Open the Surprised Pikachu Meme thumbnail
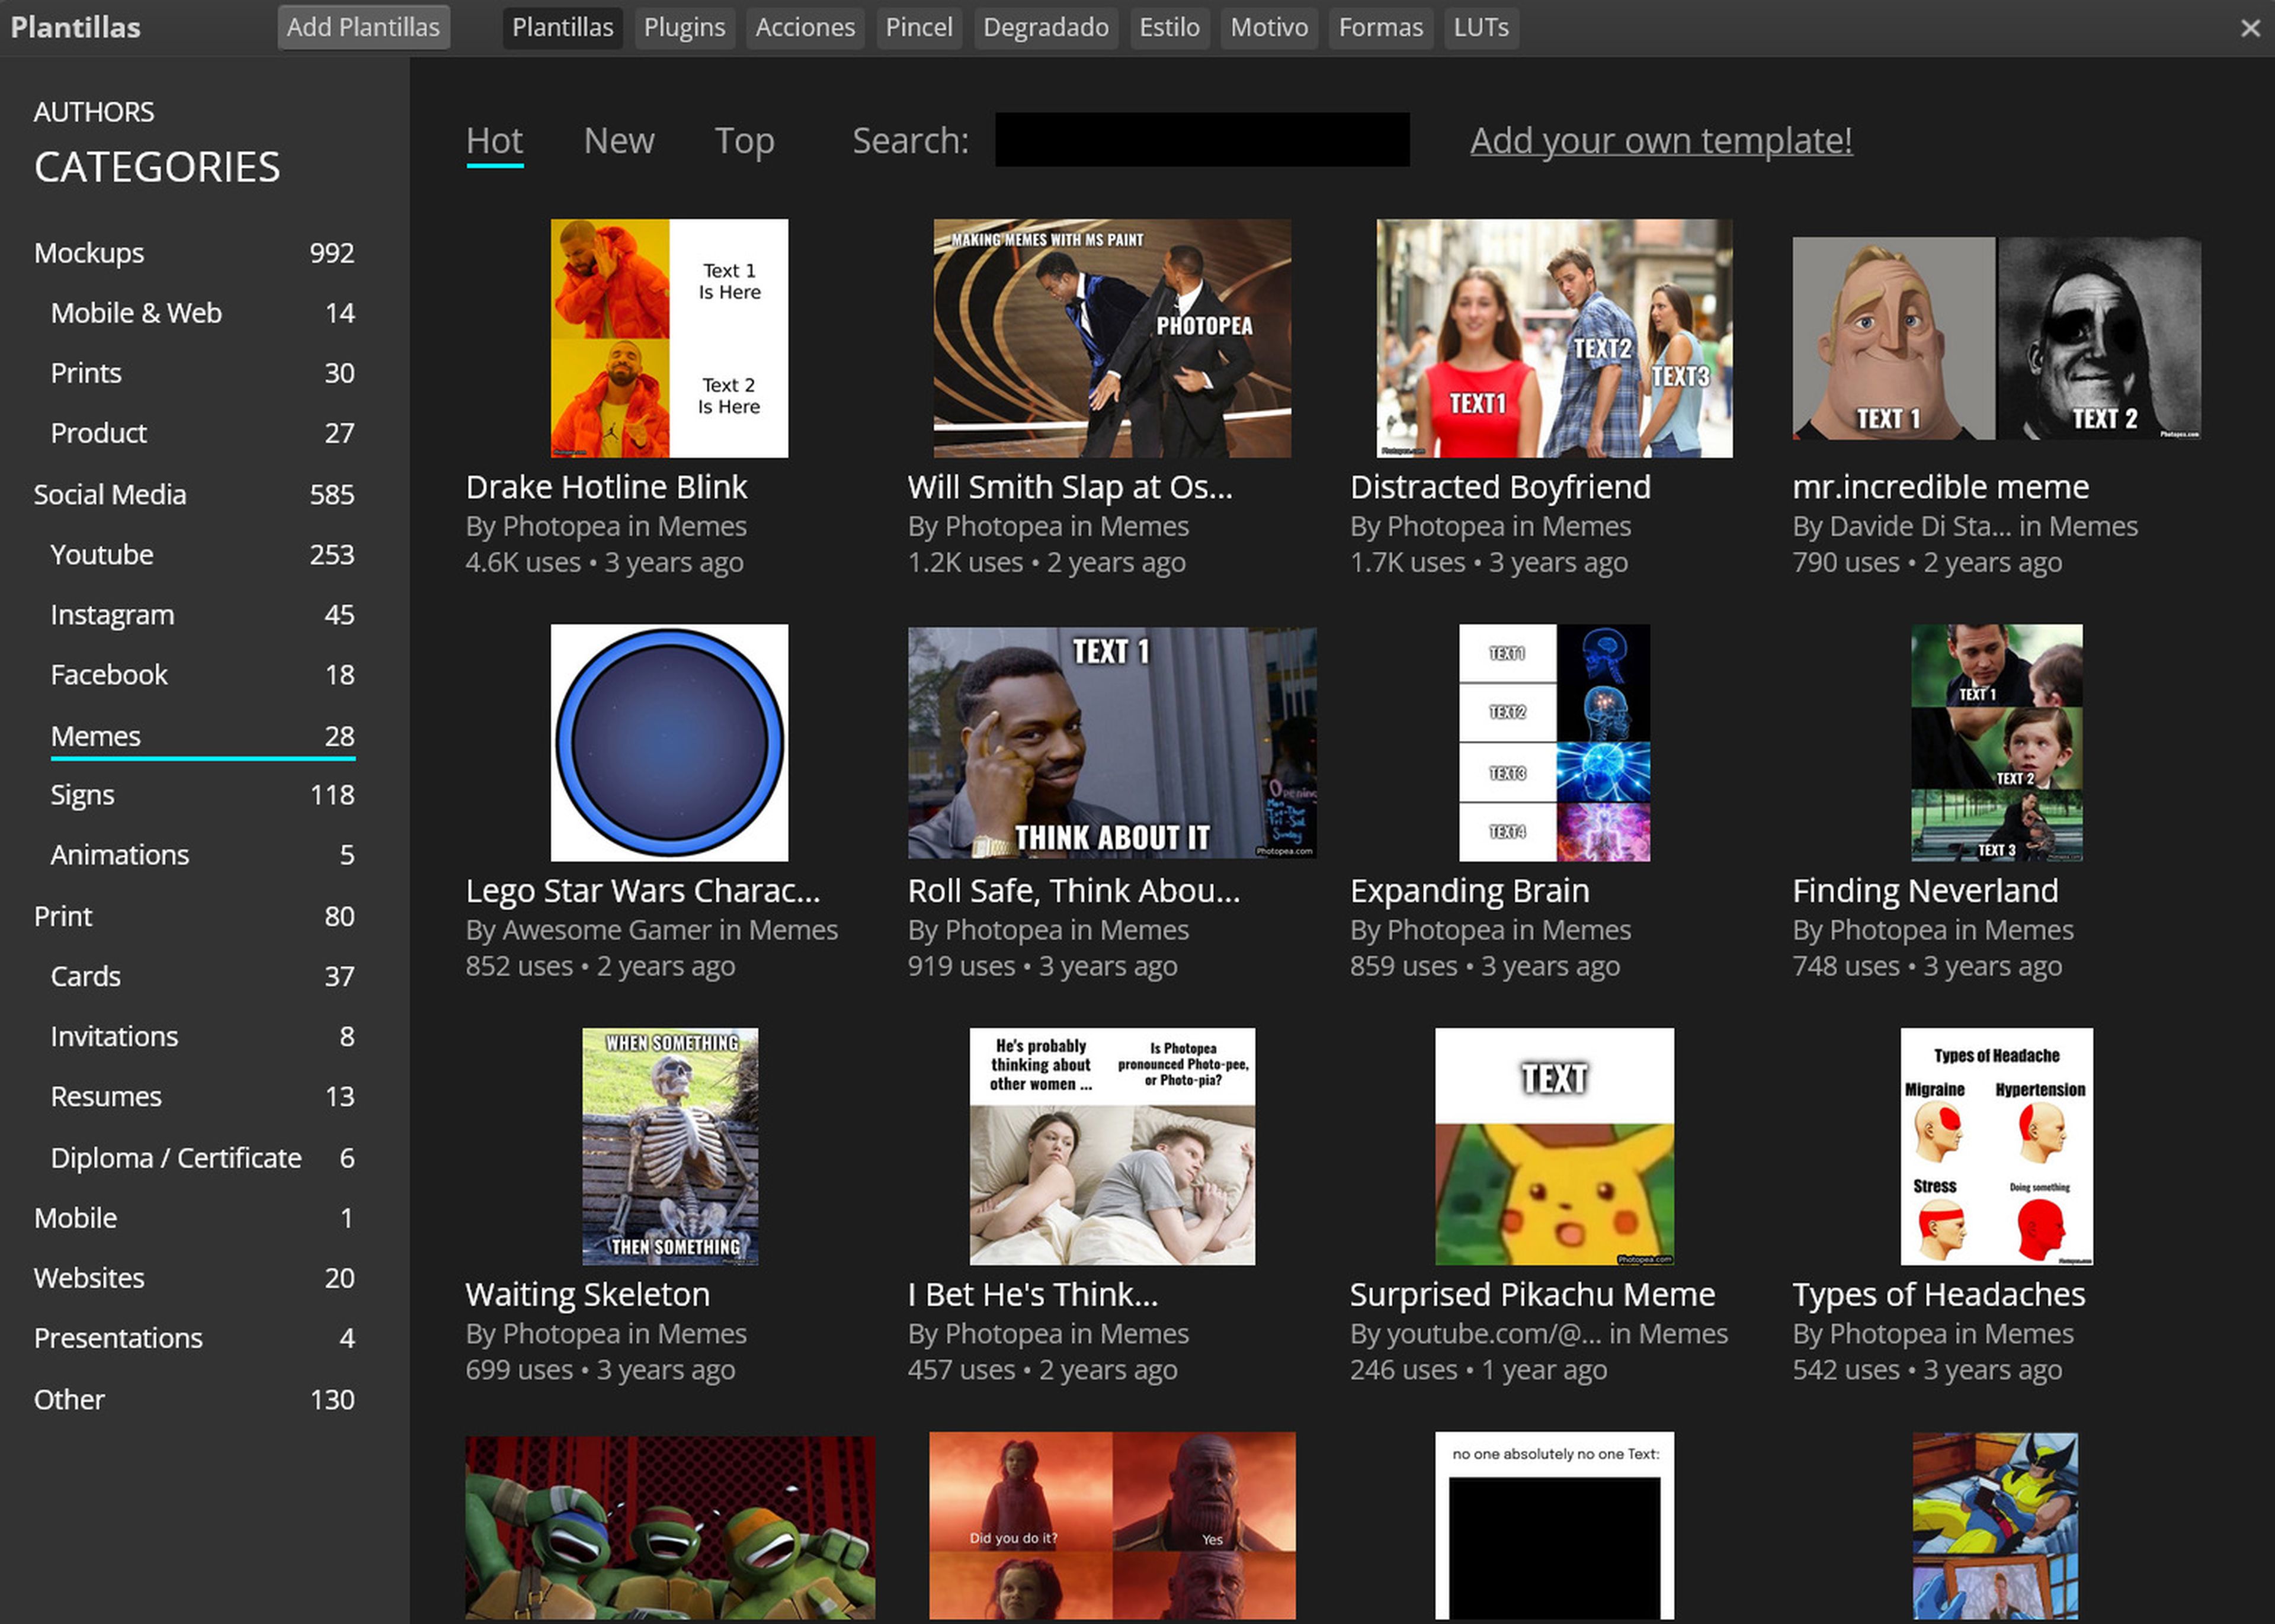2275x1624 pixels. click(x=1553, y=1146)
